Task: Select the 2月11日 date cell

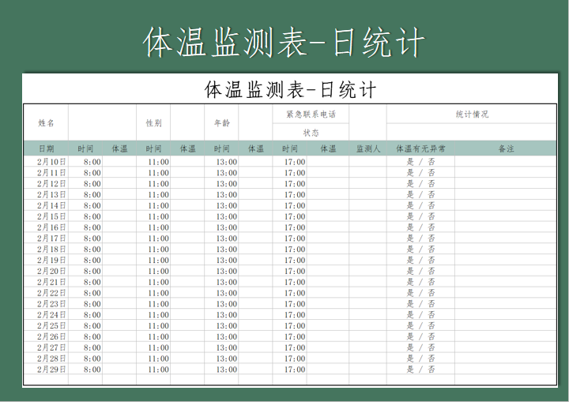Action: tap(46, 172)
